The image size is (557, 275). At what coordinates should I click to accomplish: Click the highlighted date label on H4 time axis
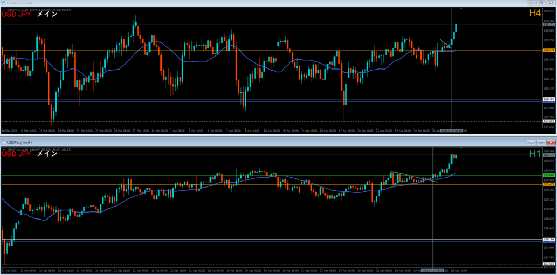click(451, 131)
